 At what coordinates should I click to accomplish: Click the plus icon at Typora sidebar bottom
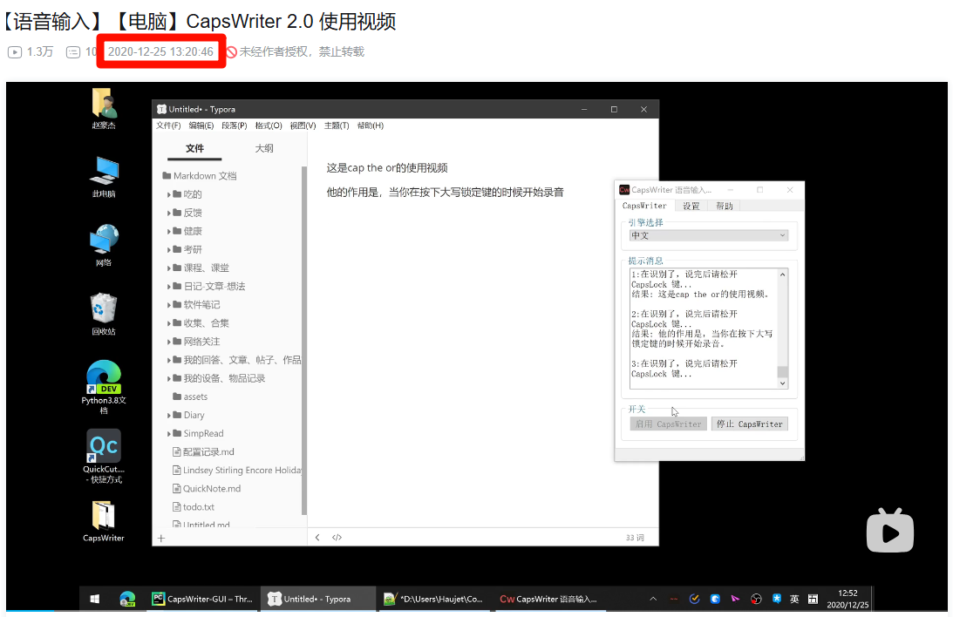coord(161,538)
